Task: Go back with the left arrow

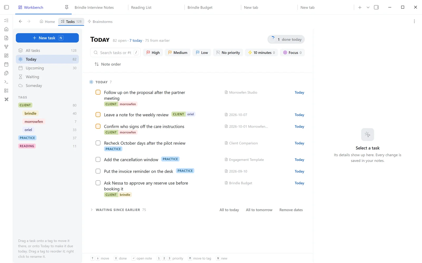Action: pyautogui.click(x=20, y=21)
